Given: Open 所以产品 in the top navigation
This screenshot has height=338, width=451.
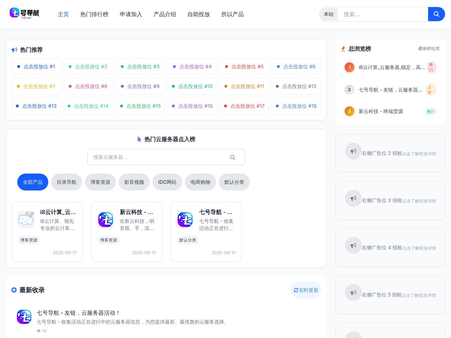Looking at the screenshot, I should point(233,14).
